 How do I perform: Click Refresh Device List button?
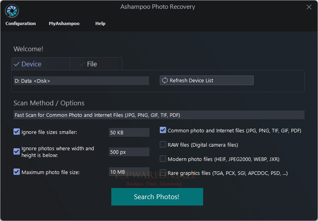click(206, 81)
